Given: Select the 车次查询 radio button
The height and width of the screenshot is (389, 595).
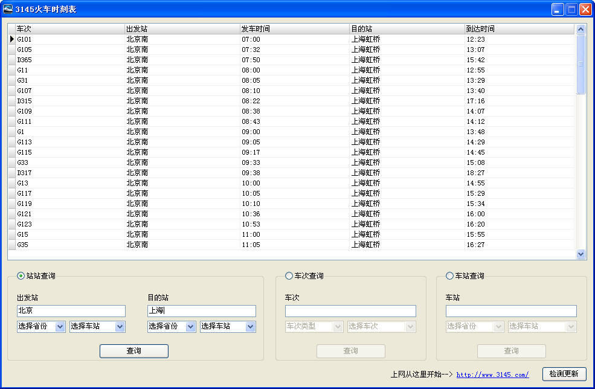Looking at the screenshot, I should (x=289, y=276).
